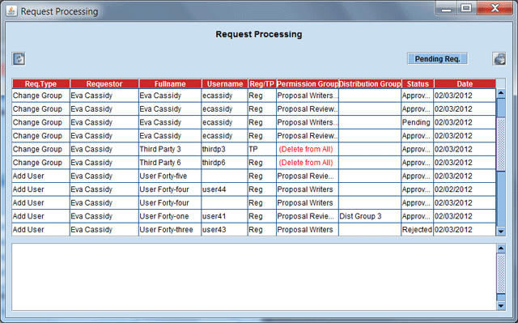This screenshot has width=518, height=323.
Task: Click (Delete from All) in thirdp6 row
Action: coord(308,163)
